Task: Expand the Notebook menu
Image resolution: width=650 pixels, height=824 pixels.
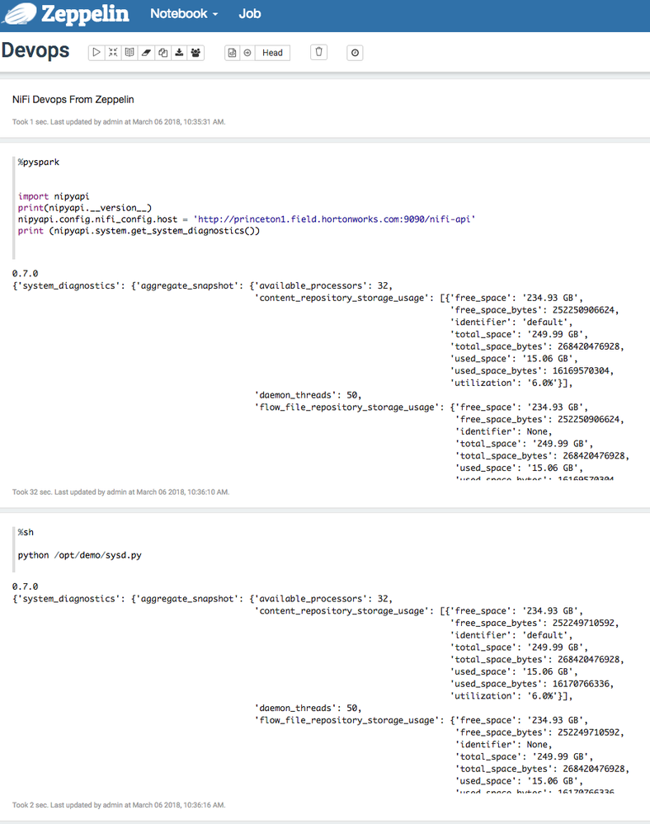Action: [x=184, y=14]
